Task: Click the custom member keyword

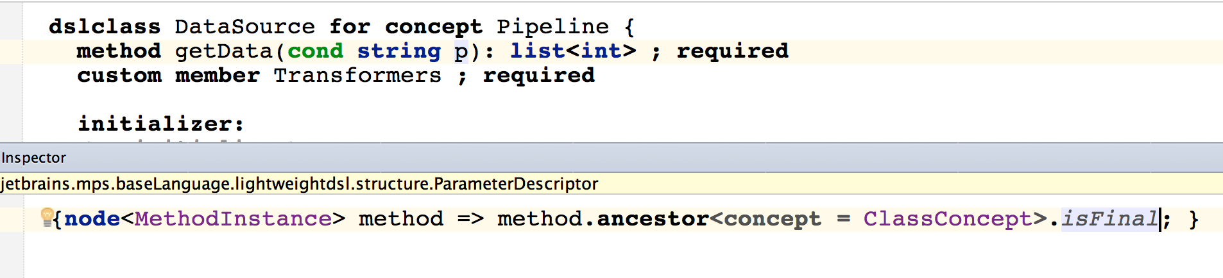Action: click(168, 76)
